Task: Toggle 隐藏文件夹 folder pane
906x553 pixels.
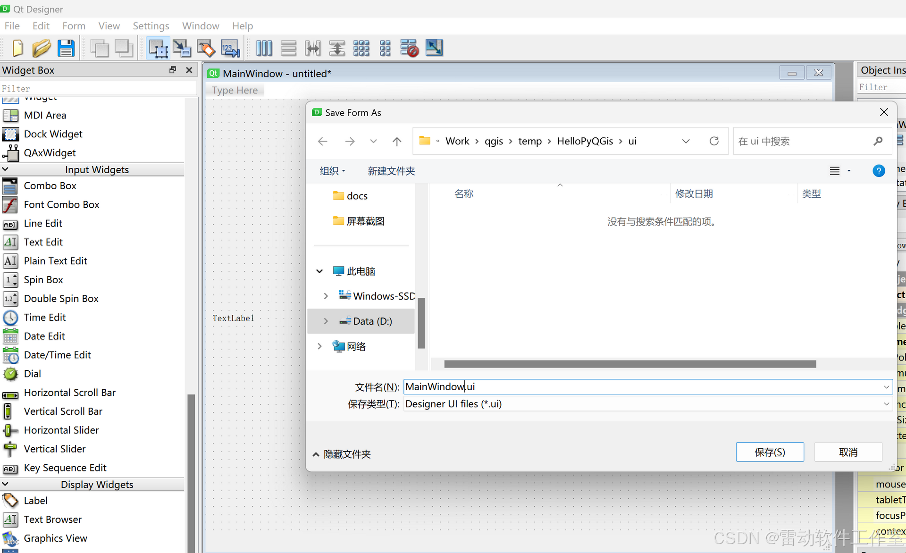Action: pyautogui.click(x=342, y=454)
